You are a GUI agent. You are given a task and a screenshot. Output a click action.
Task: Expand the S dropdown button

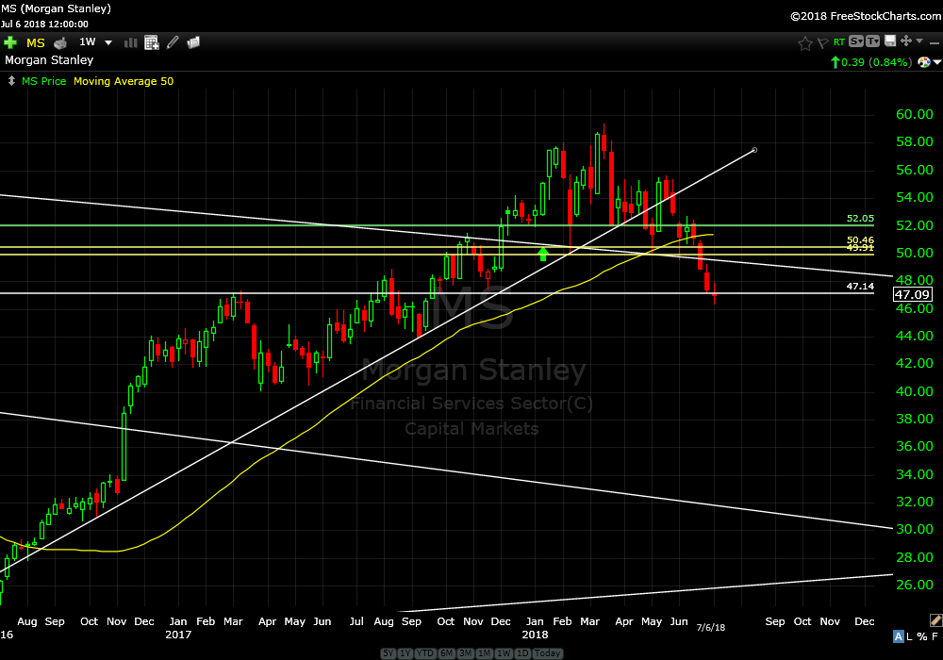pos(856,41)
